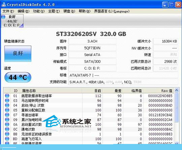Click the supported features field S.M.A.R.T.

pyautogui.click(x=123, y=82)
